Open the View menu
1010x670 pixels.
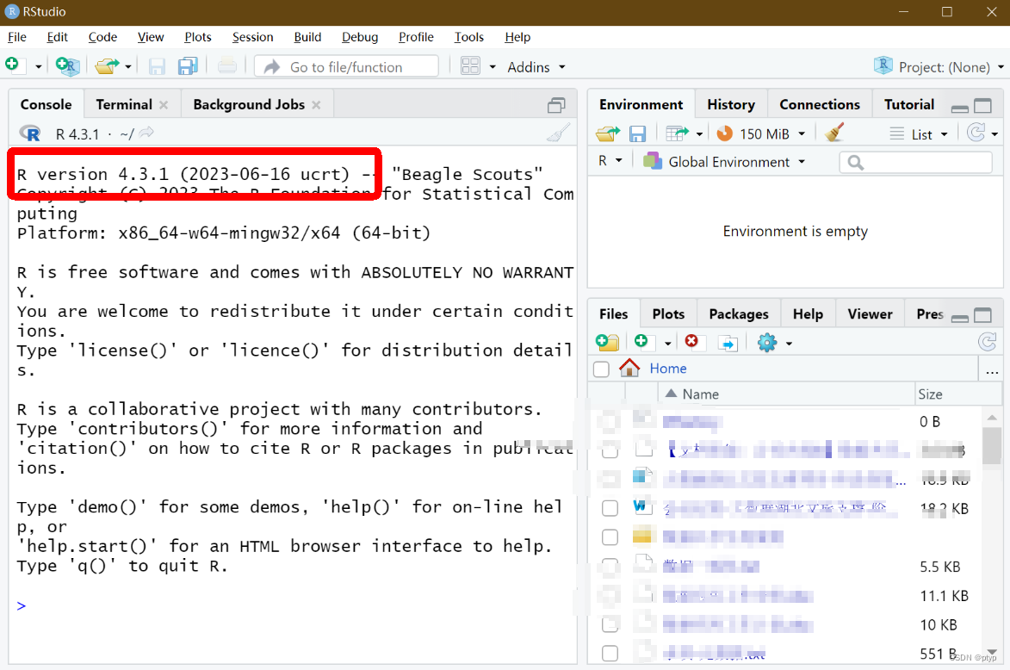[x=150, y=37]
